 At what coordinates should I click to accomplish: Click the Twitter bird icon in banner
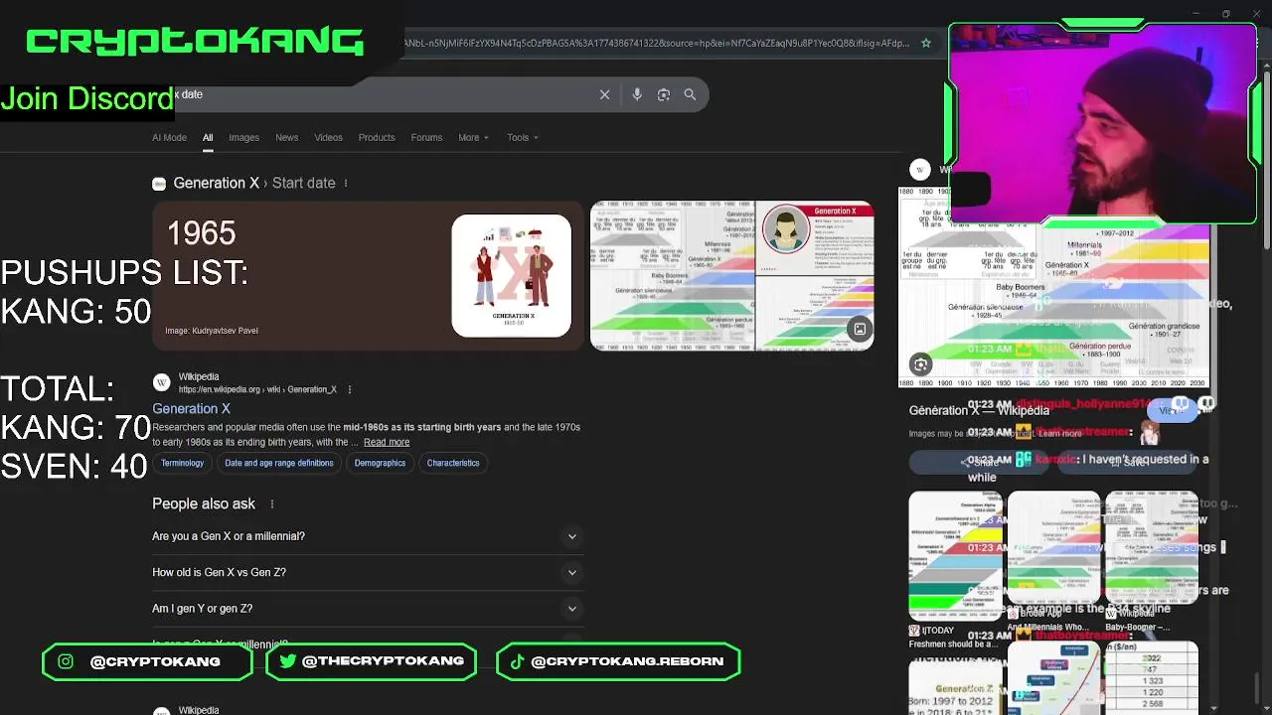click(288, 661)
